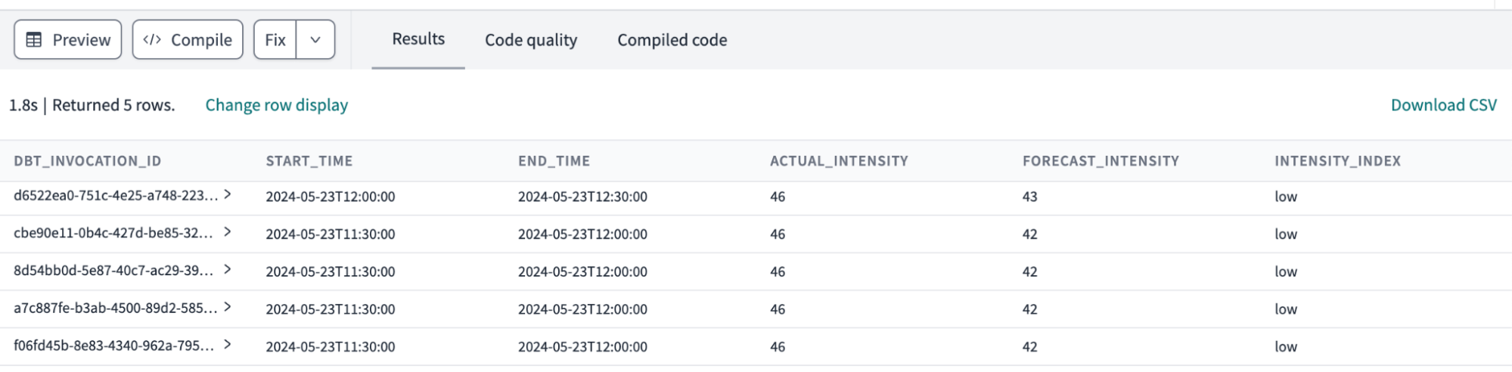Click the Compile button with code icon
The width and height of the screenshot is (1512, 372).
tap(188, 40)
